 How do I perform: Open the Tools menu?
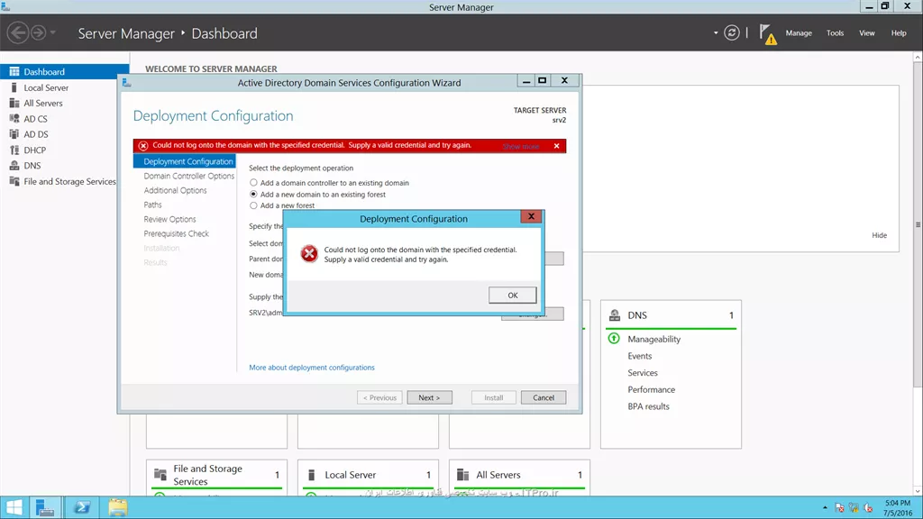[x=835, y=33]
